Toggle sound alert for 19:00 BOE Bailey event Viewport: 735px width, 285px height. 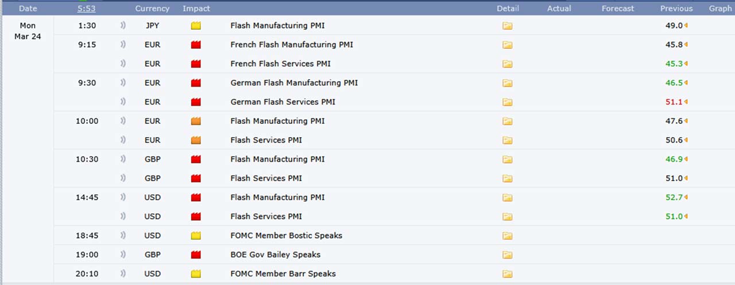coord(123,255)
